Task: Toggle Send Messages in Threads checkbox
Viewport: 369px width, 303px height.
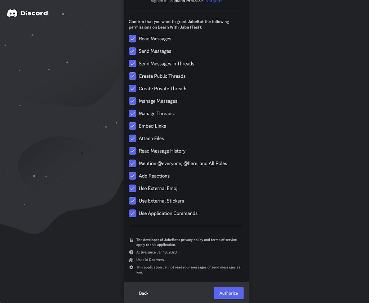Action: (x=133, y=63)
